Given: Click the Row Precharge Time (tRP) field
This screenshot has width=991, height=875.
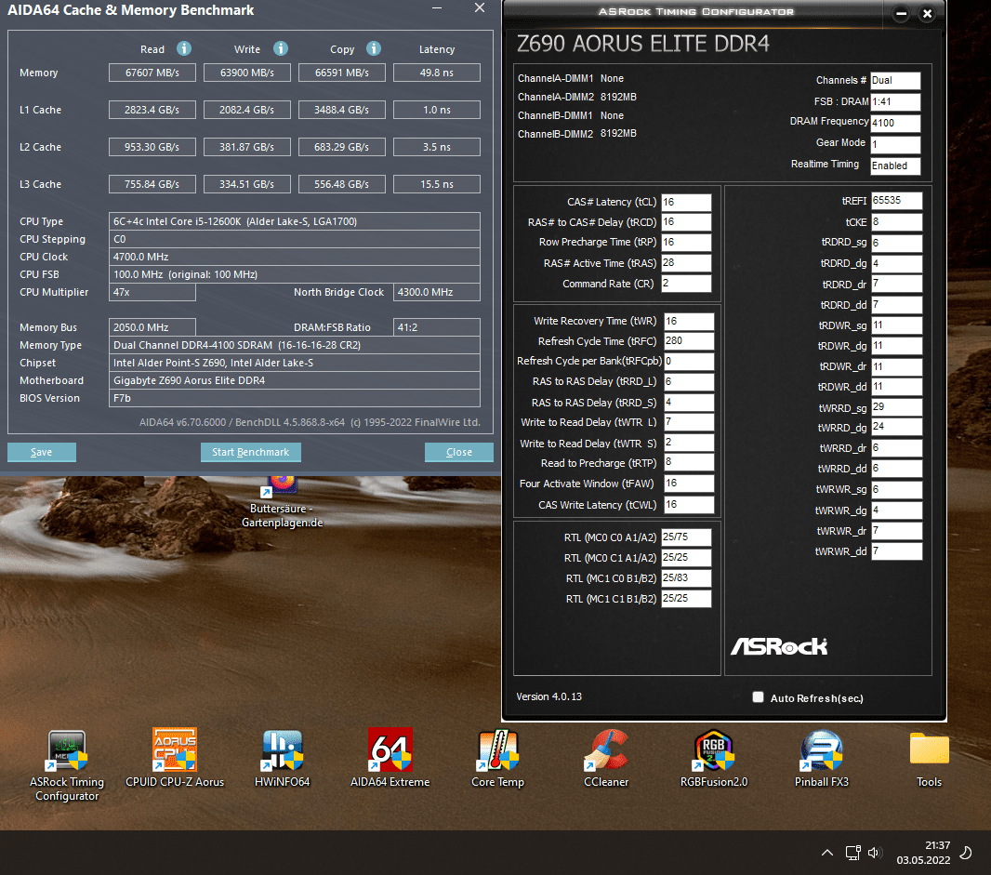Looking at the screenshot, I should 686,242.
